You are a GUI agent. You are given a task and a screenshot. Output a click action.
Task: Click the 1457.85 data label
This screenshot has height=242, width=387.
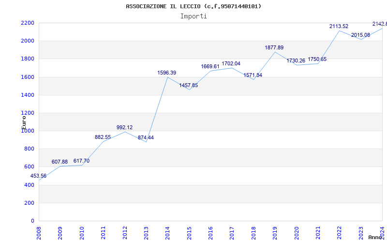click(x=188, y=86)
